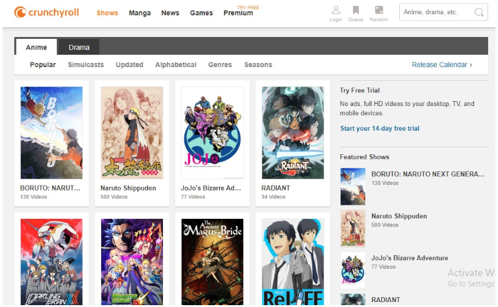Open the BORUTO poster in the grid

(x=51, y=133)
